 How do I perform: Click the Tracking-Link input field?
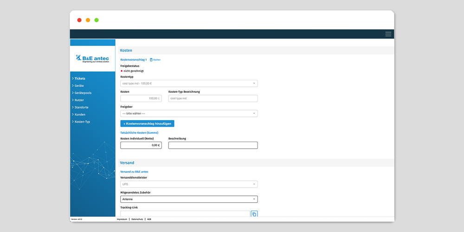185,214
